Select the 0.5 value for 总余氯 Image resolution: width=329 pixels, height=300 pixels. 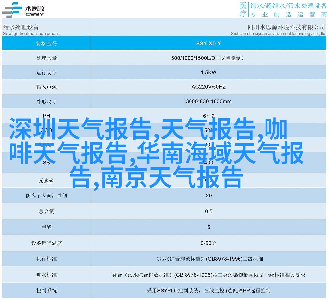click(x=209, y=212)
